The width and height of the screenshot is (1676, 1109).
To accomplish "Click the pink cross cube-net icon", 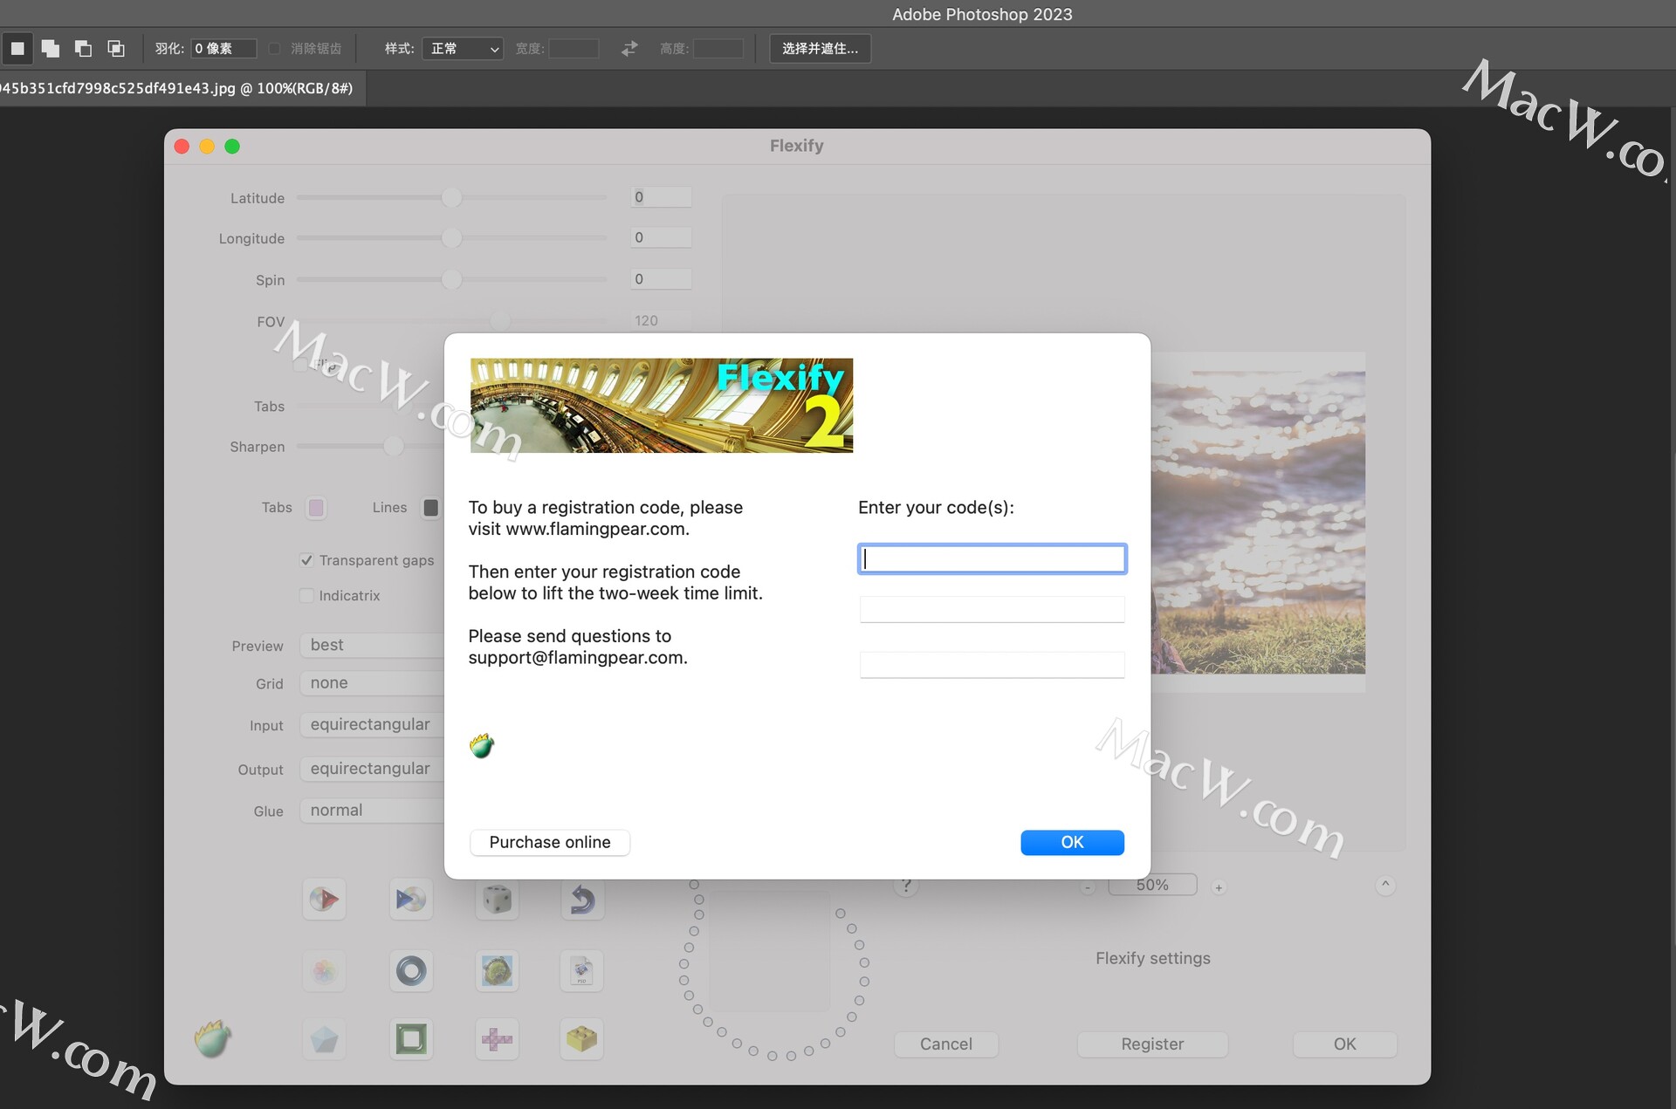I will (497, 1039).
